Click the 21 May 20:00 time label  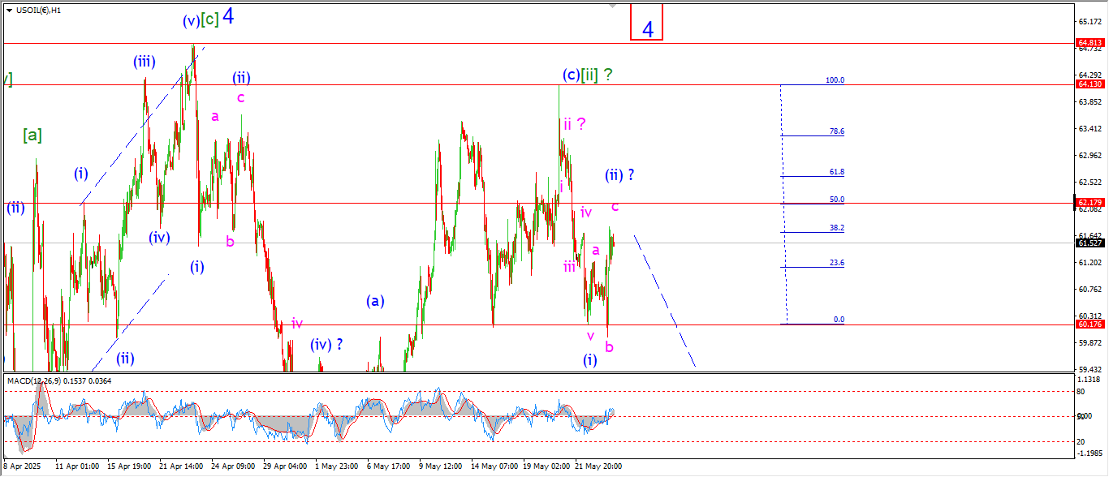tap(598, 466)
